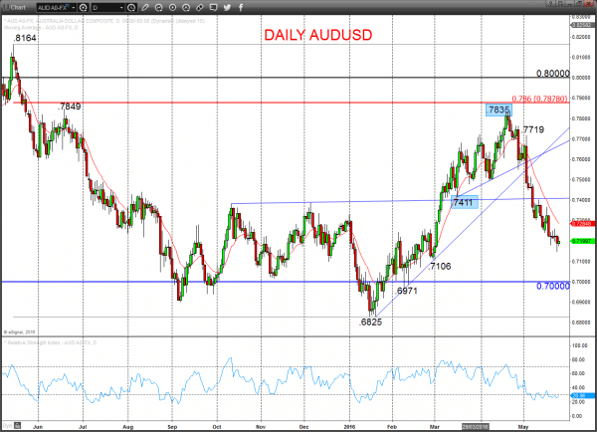Click the .6971 price annotation
This screenshot has width=597, height=432.
click(x=407, y=291)
